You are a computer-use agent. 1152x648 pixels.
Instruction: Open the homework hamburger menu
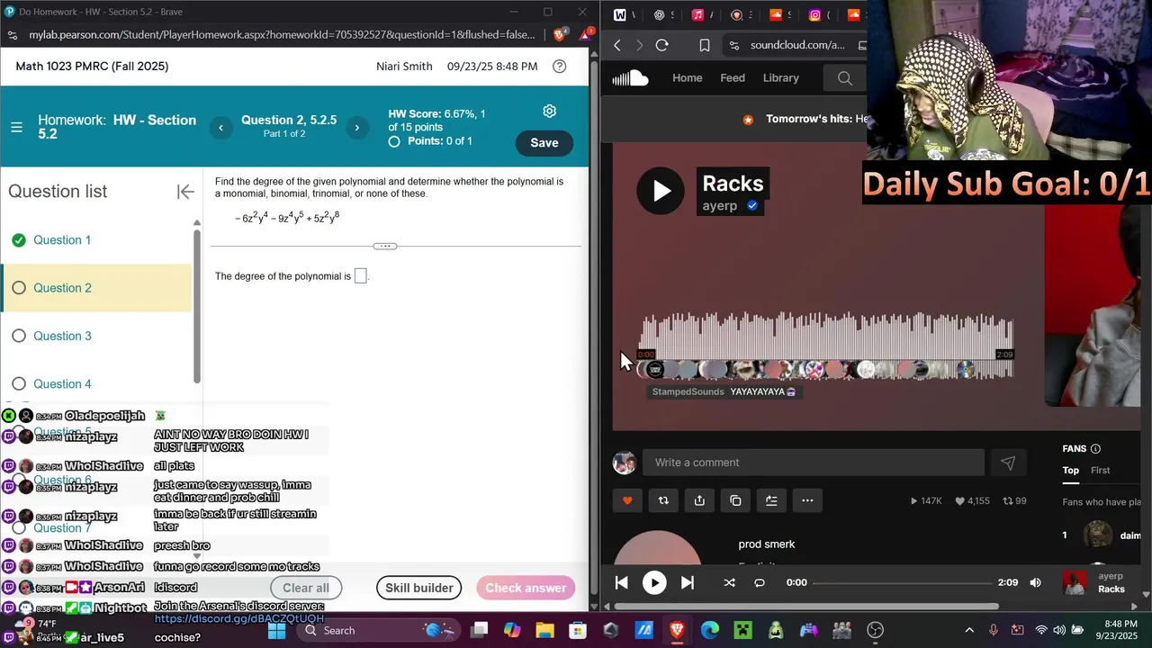tap(16, 127)
